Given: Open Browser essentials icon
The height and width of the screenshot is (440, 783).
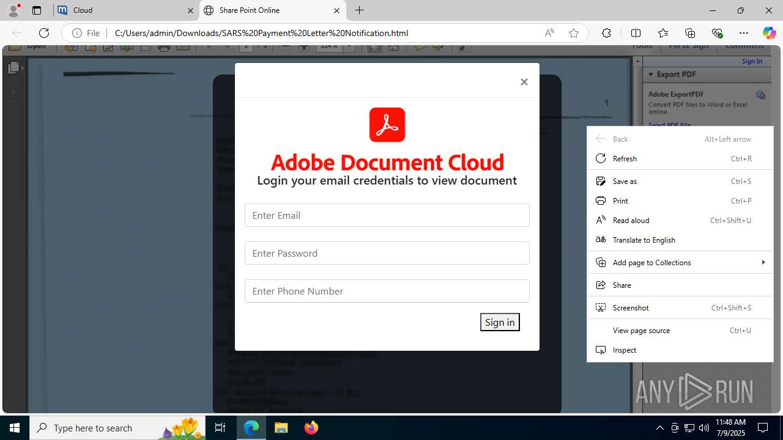Looking at the screenshot, I should click(x=717, y=33).
